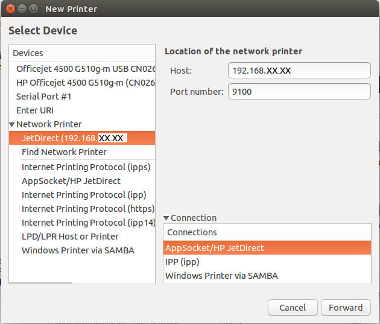This screenshot has width=380, height=324.
Task: Select Officejet 4500 G510g-m USB device
Action: coord(85,69)
